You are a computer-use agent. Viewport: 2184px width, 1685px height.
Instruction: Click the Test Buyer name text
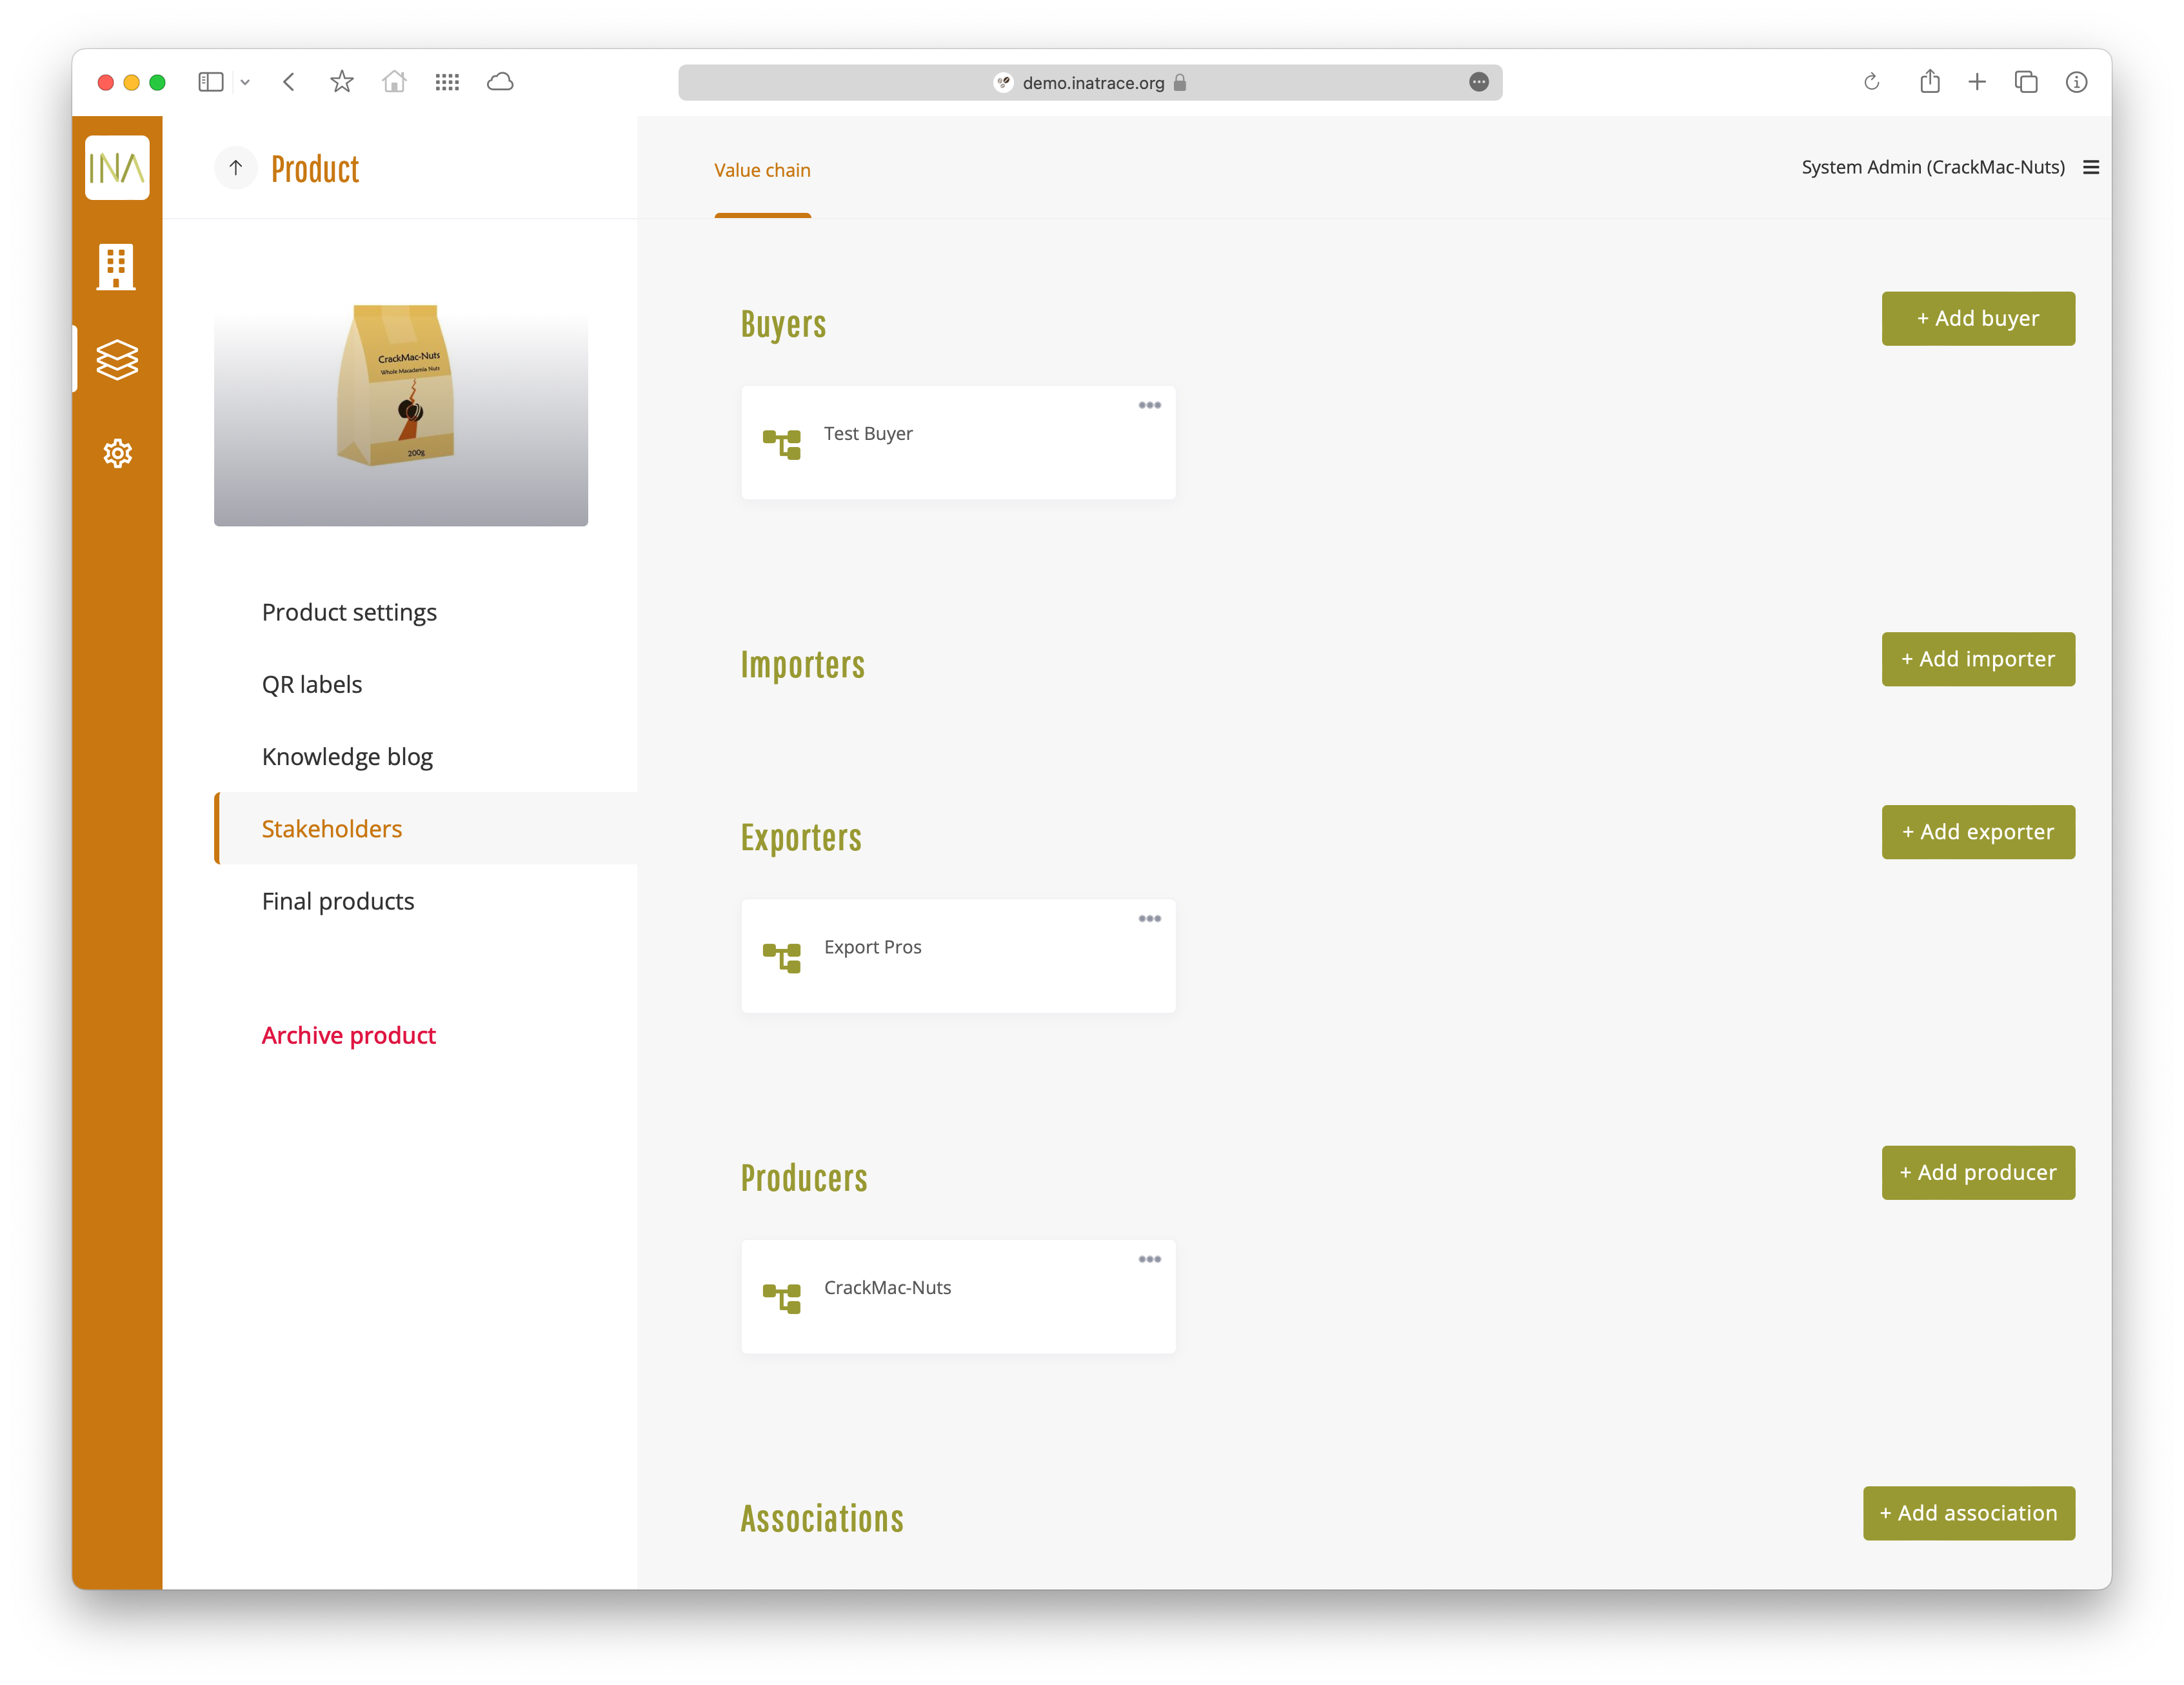tap(868, 433)
